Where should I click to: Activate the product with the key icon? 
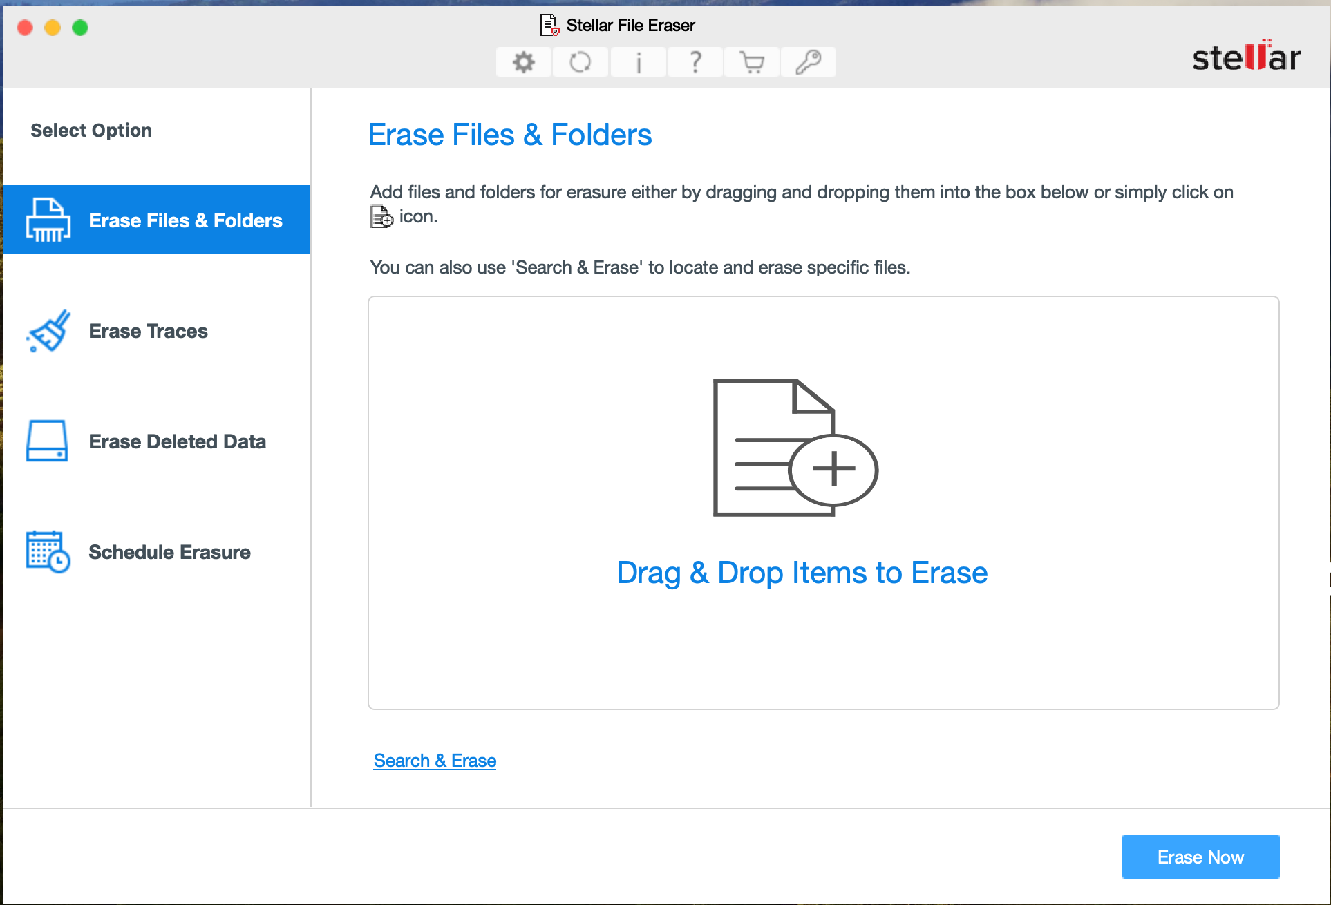pyautogui.click(x=808, y=61)
